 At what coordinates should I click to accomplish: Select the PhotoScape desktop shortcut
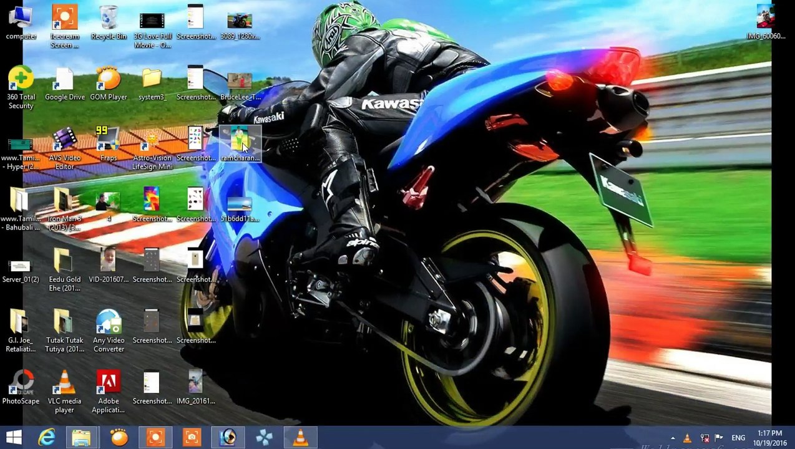(21, 387)
